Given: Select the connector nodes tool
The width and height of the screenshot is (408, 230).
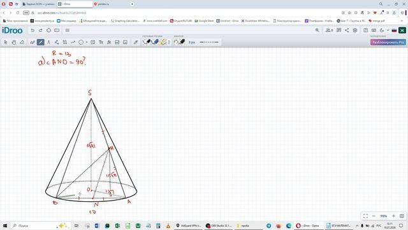Looking at the screenshot, I should (57, 42).
